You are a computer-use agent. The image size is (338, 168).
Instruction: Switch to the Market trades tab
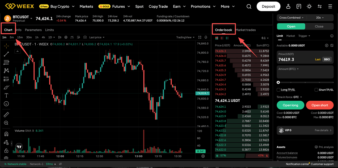tap(246, 30)
